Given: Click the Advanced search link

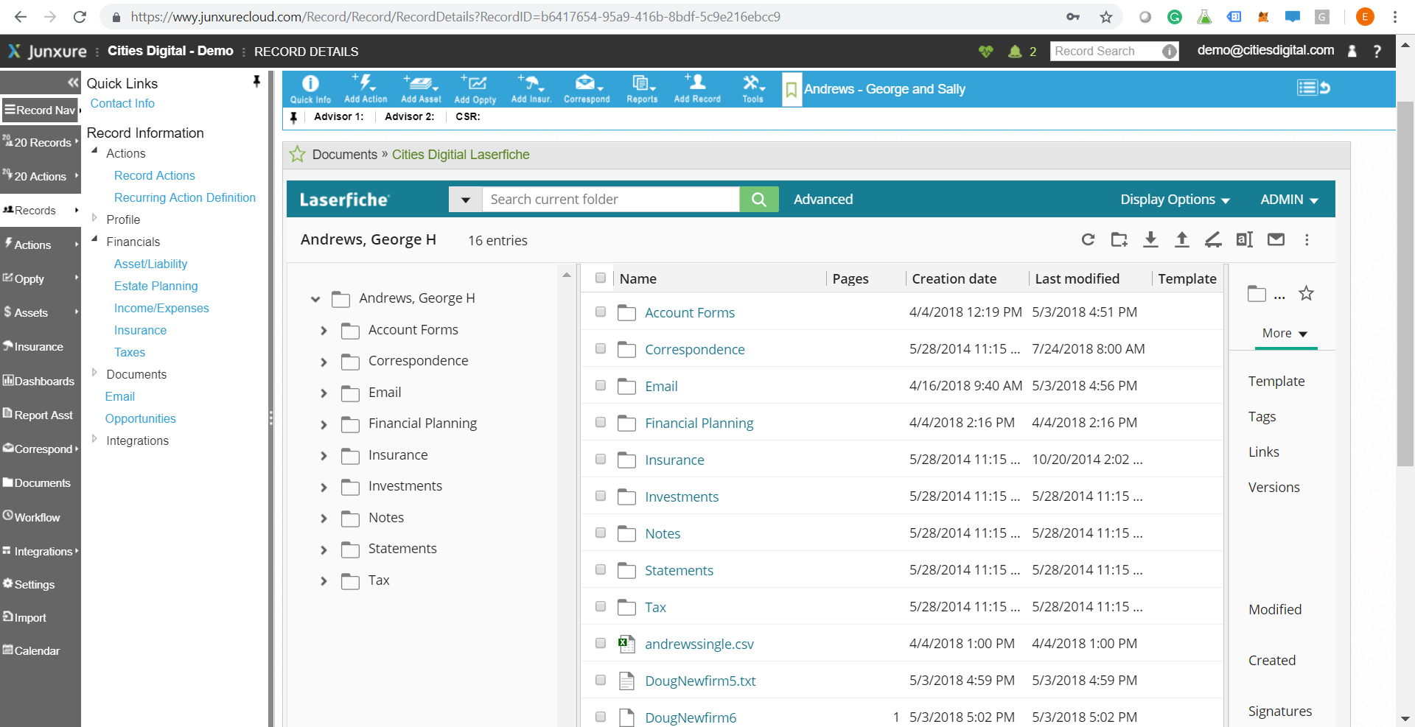Looking at the screenshot, I should coord(823,200).
